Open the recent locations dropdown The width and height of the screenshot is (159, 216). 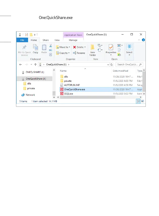click(x=31, y=65)
